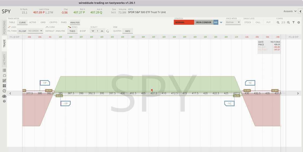Toggle the P/L THEO line
303x152 pixels.
pos(12,31)
